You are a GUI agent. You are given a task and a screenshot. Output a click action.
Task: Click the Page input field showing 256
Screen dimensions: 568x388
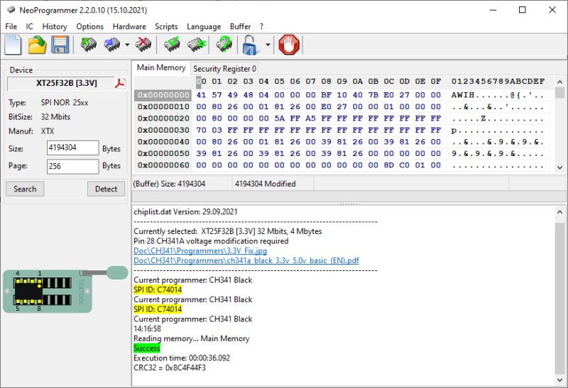(x=73, y=167)
